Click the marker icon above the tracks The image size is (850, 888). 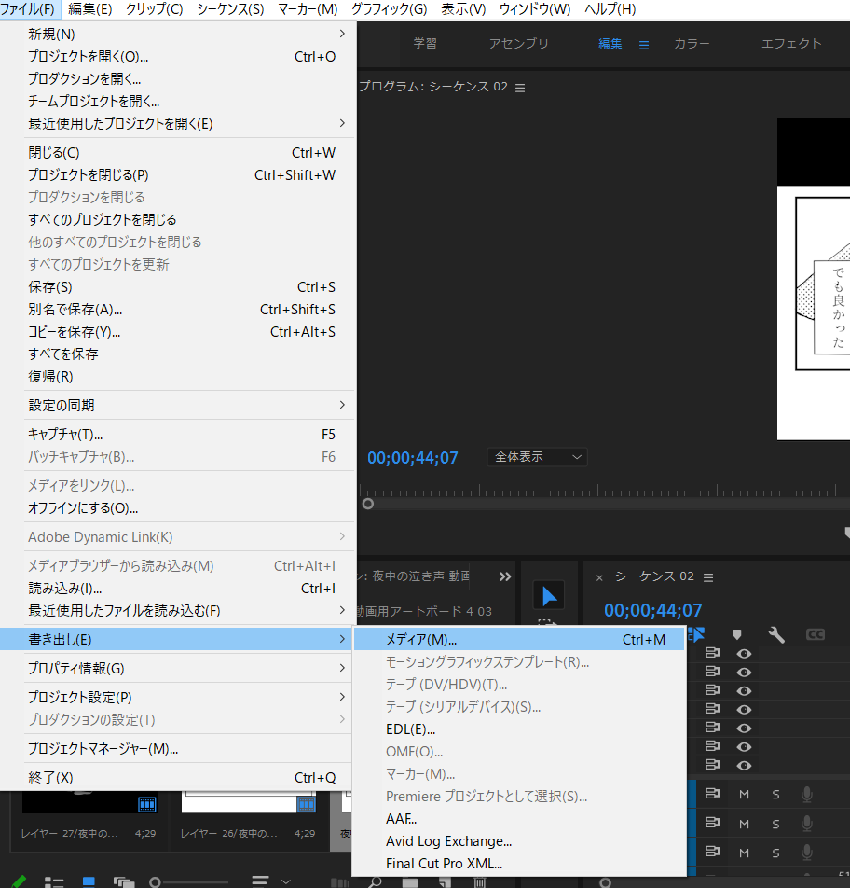[x=736, y=634]
